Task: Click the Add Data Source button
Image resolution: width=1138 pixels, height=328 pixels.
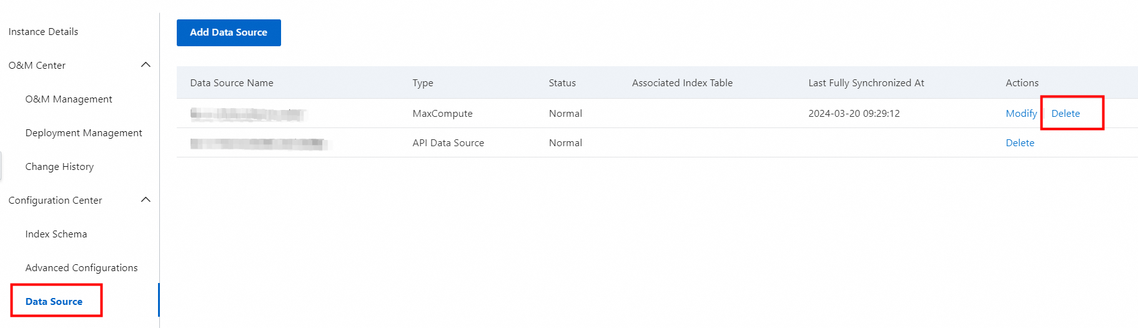Action: (x=229, y=32)
